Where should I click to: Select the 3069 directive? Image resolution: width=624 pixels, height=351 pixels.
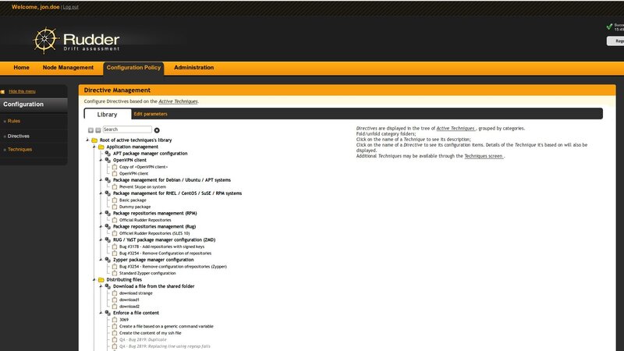pos(124,320)
